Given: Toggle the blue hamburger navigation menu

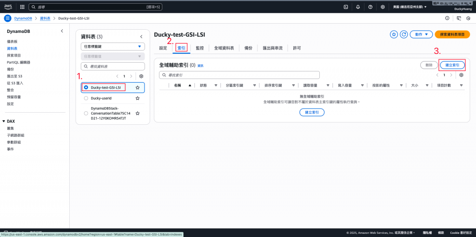Looking at the screenshot, I should (7, 18).
